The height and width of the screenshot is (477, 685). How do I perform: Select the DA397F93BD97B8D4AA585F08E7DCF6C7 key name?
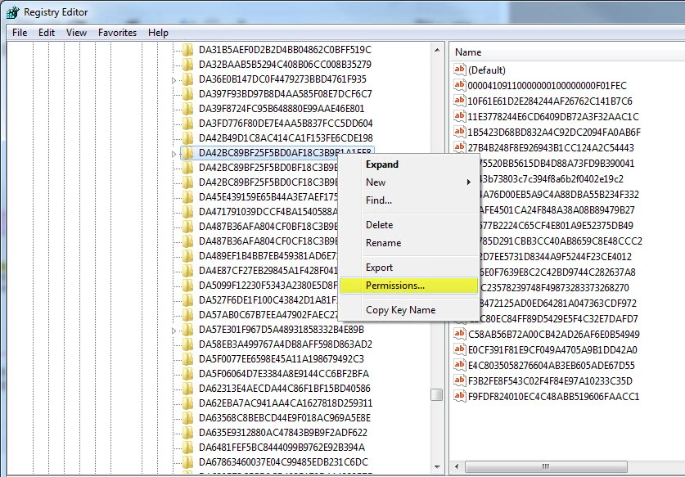click(286, 94)
